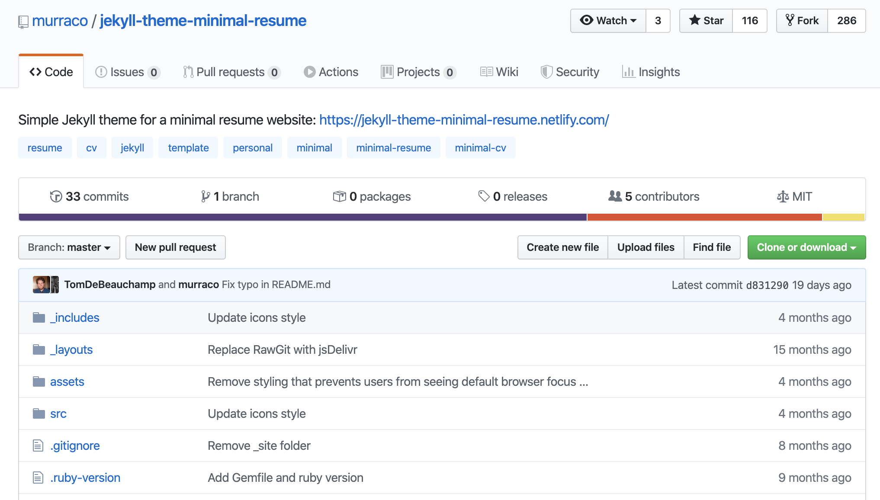Click the _includes folder icon
This screenshot has width=880, height=500.
[x=39, y=317]
